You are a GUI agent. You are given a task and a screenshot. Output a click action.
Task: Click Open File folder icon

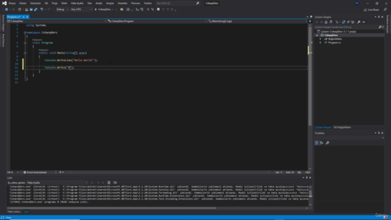pyautogui.click(x=26, y=10)
